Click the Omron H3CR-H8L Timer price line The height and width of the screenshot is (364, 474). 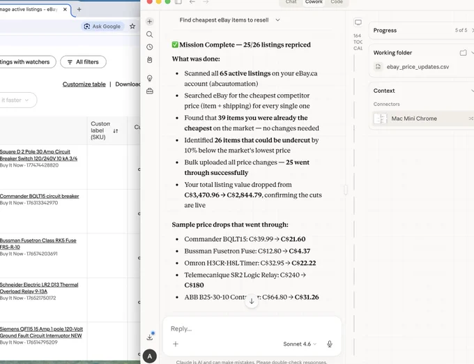250,263
